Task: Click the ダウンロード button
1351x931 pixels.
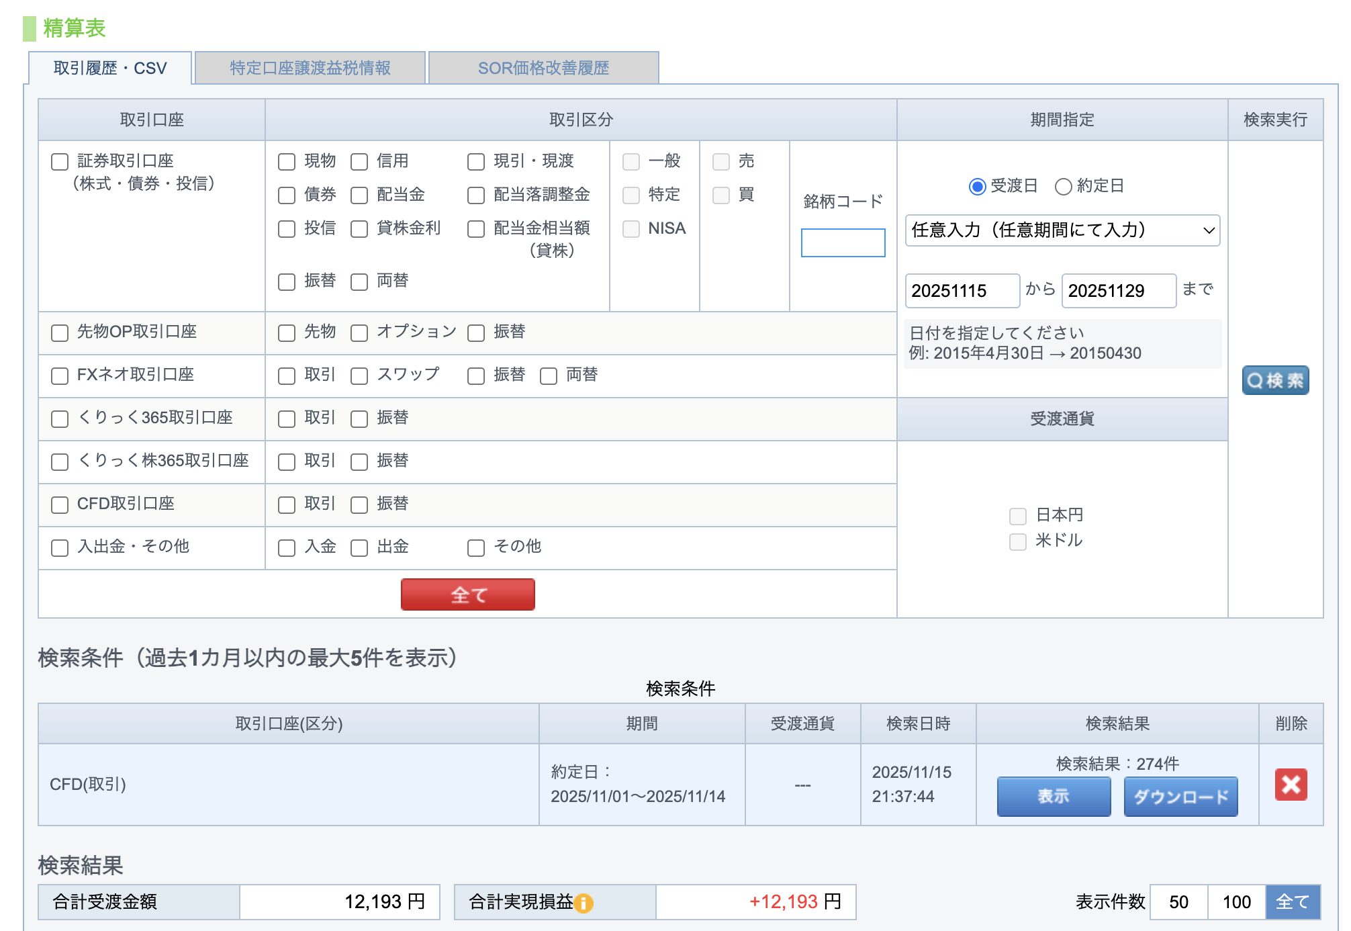Action: click(1180, 796)
